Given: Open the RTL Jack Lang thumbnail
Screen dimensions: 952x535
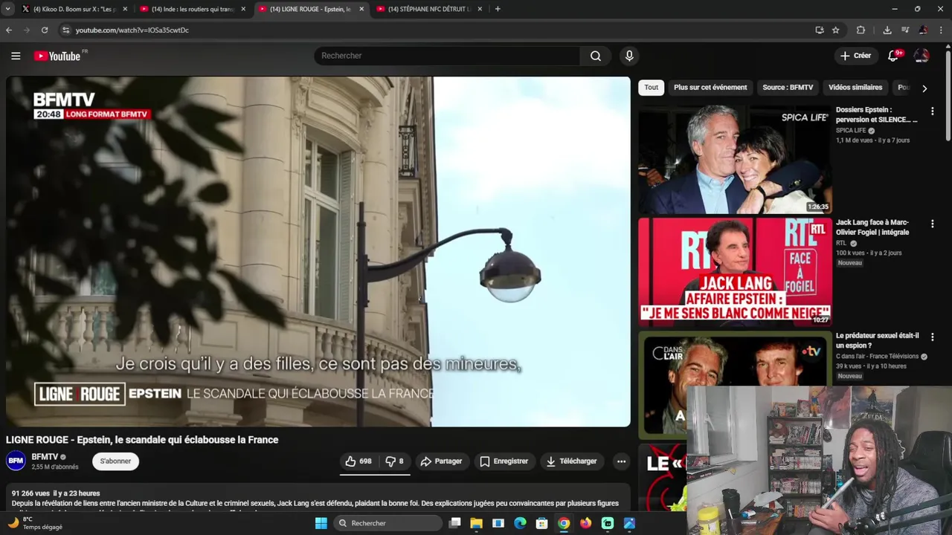Looking at the screenshot, I should click(735, 272).
